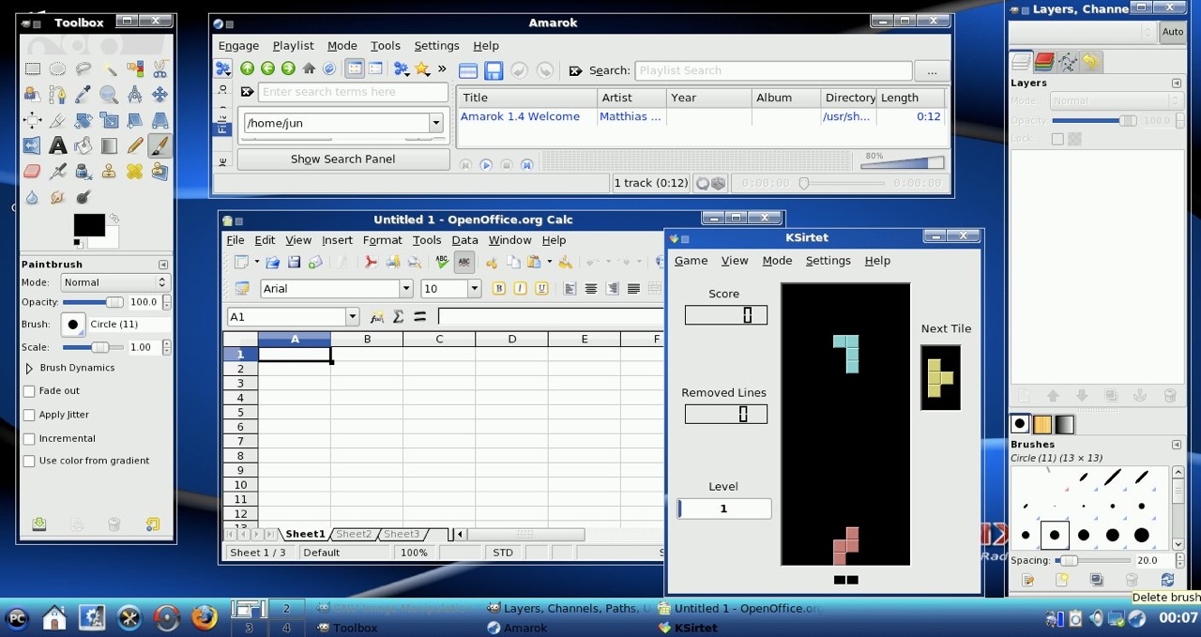
Task: Open the /home/jun path dropdown in Amarok
Action: (435, 123)
